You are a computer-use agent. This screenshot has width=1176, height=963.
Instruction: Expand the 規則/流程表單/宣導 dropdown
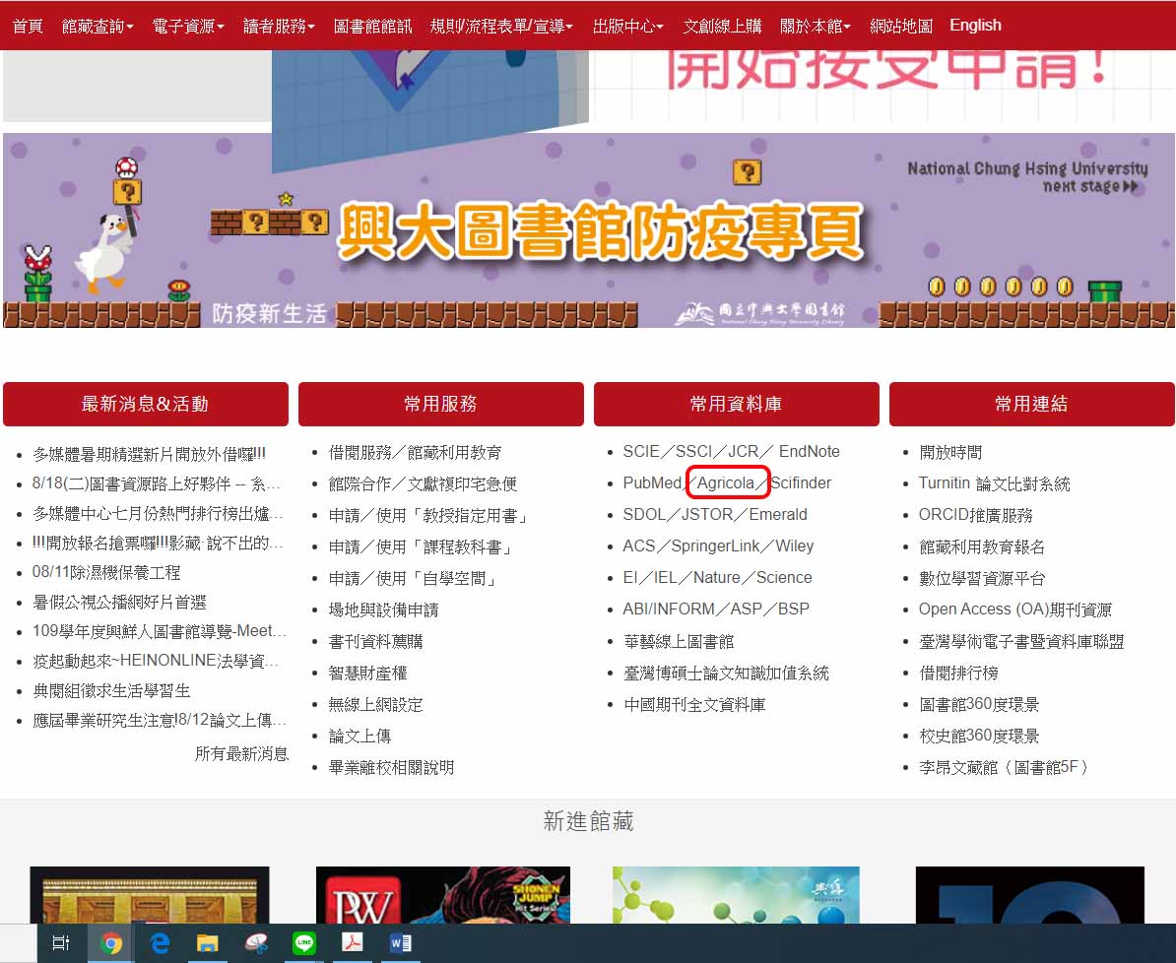[x=501, y=27]
